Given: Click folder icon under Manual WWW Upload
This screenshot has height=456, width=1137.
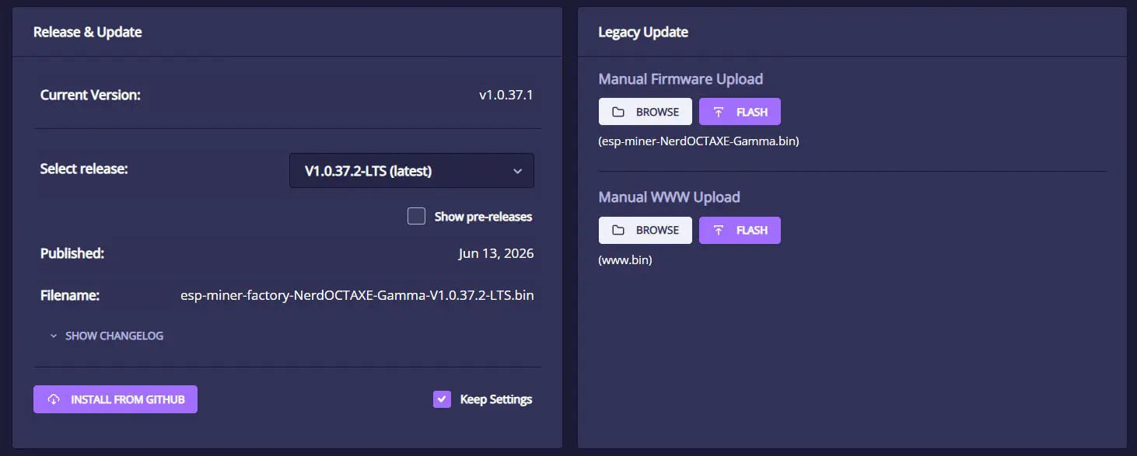Looking at the screenshot, I should pos(618,230).
